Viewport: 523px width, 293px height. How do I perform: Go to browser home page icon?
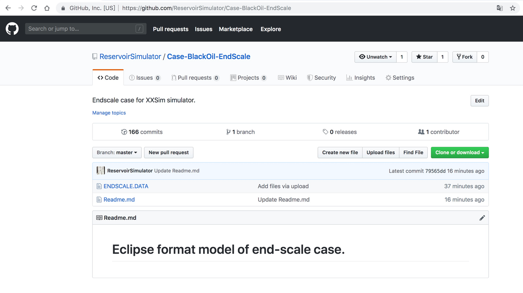(x=47, y=8)
